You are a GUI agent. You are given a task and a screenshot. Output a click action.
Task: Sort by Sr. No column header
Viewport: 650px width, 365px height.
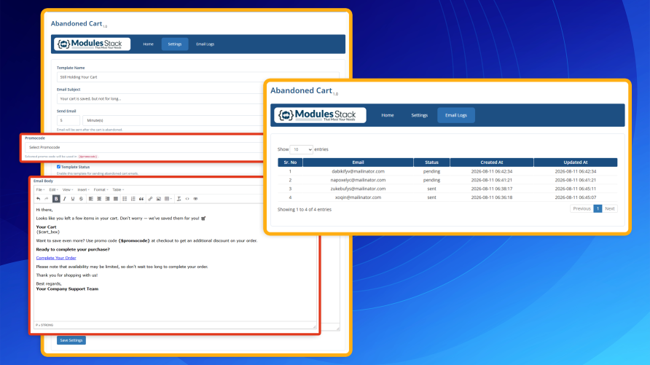(290, 162)
